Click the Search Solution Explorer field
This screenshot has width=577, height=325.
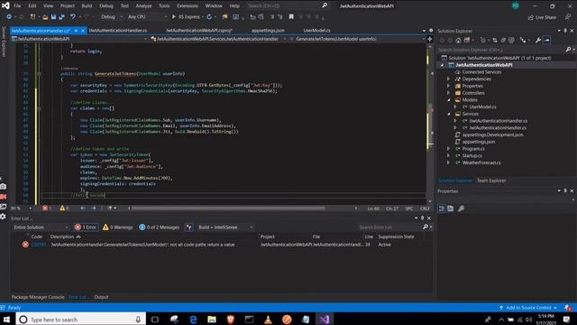(500, 50)
